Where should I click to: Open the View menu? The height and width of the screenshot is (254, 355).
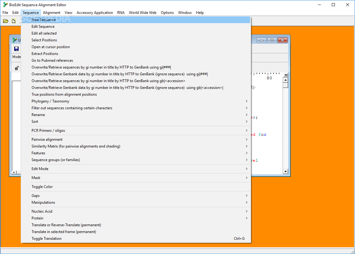68,13
